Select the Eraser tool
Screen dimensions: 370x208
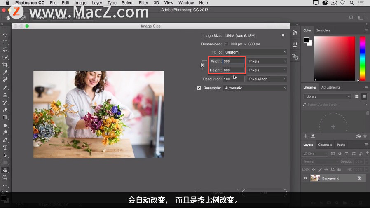5,110
